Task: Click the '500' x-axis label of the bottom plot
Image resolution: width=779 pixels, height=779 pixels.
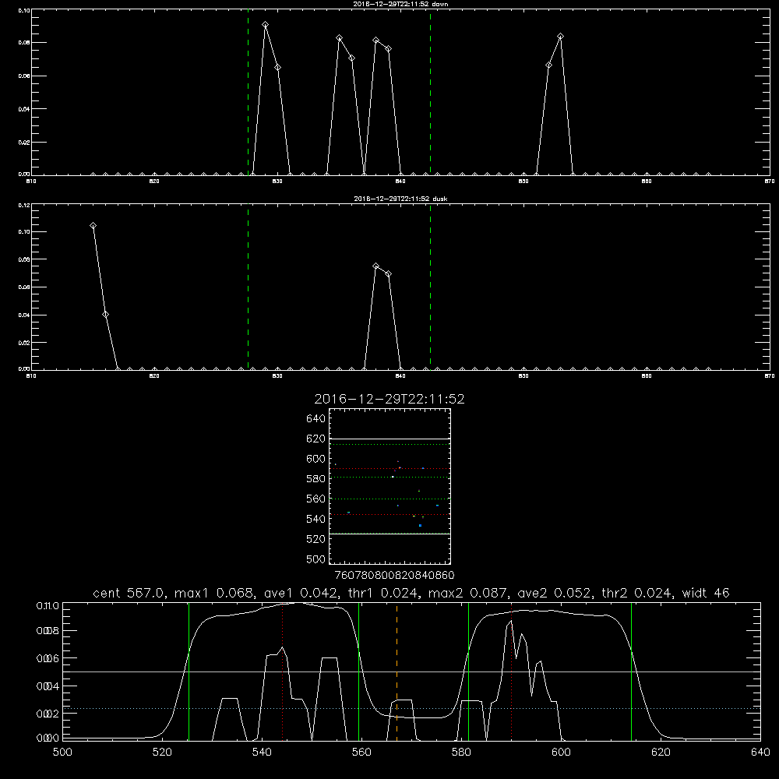Action: (62, 753)
